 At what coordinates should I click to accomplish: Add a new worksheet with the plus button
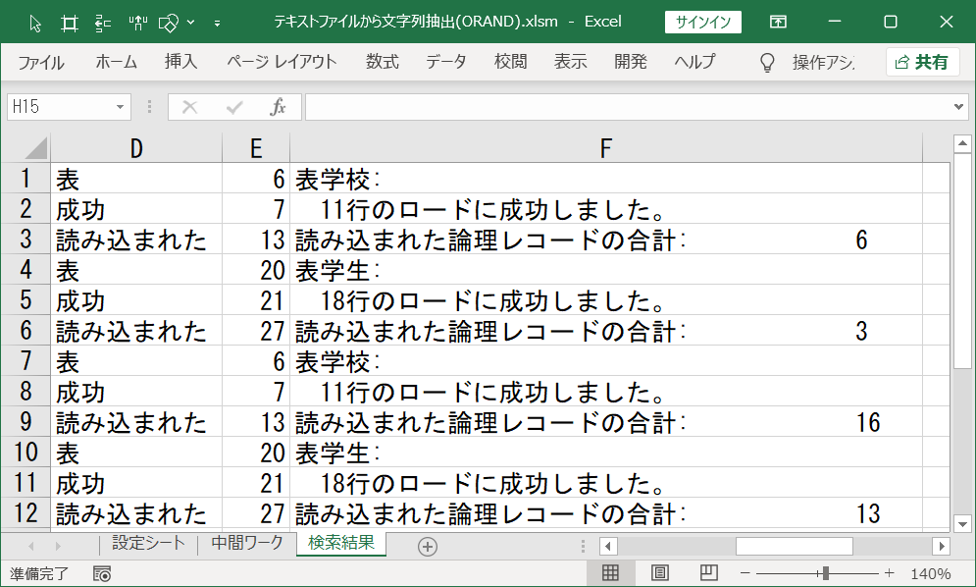coord(426,546)
